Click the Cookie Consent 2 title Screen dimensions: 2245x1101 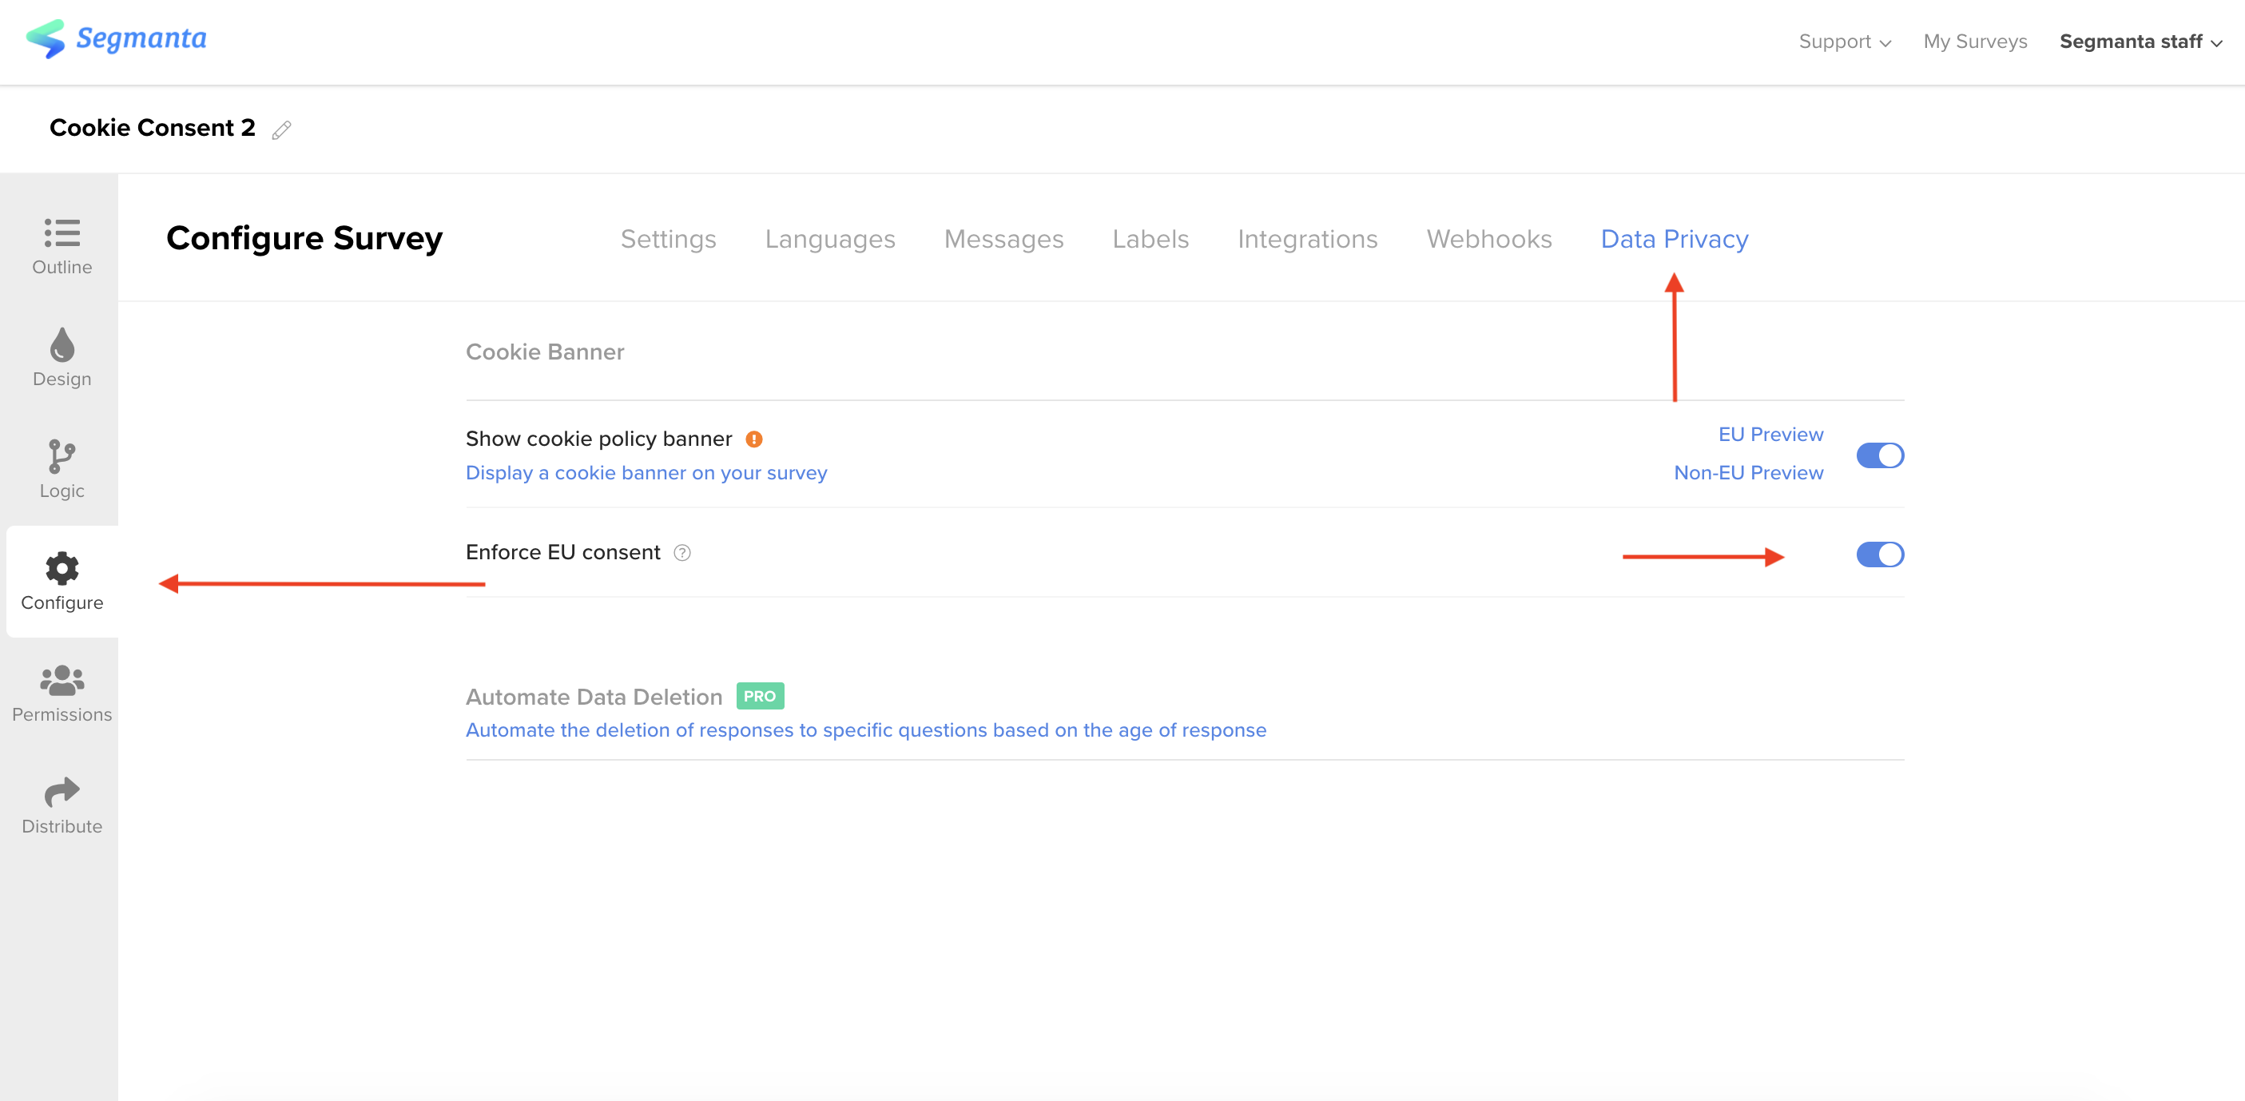click(153, 128)
